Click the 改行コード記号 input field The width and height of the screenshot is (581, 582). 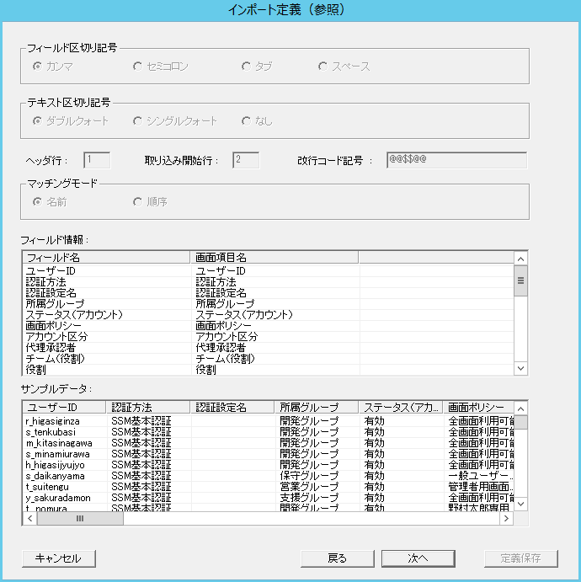(456, 160)
